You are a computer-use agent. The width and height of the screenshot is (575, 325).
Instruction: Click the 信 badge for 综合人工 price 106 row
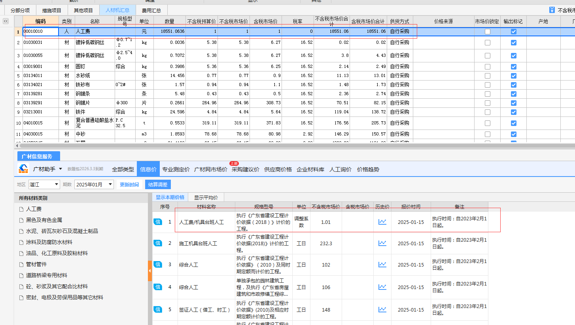tap(158, 287)
